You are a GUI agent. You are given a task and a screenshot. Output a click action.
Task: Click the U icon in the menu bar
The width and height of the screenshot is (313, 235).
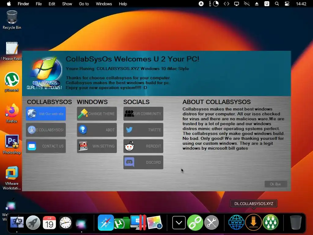(x=267, y=4)
